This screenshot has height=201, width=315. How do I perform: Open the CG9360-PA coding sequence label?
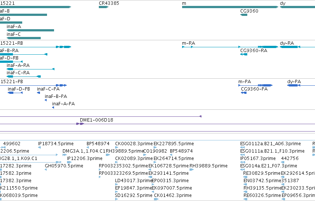point(254,89)
